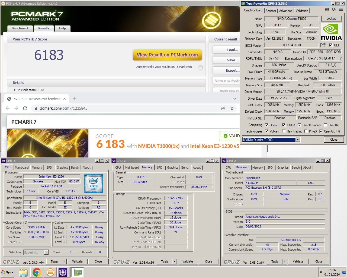Open PCMark 7 orange taskbar icon
Viewport: 347px width, 278px height.
(x=50, y=272)
